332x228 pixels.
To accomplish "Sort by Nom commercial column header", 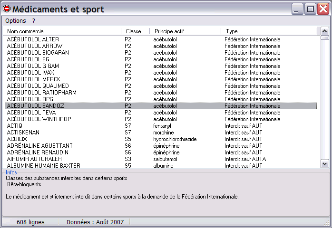I will click(x=62, y=31).
